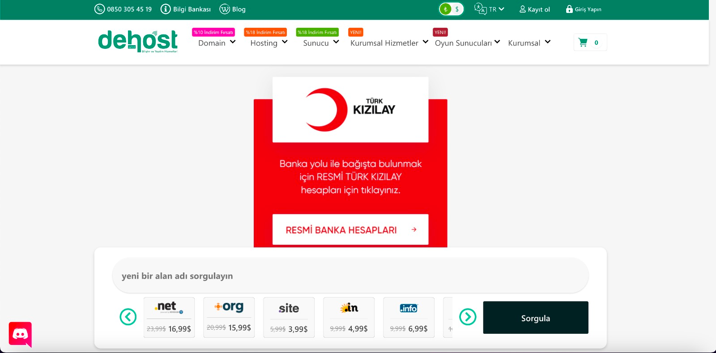Click the translate language icon
716x353 pixels.
480,9
